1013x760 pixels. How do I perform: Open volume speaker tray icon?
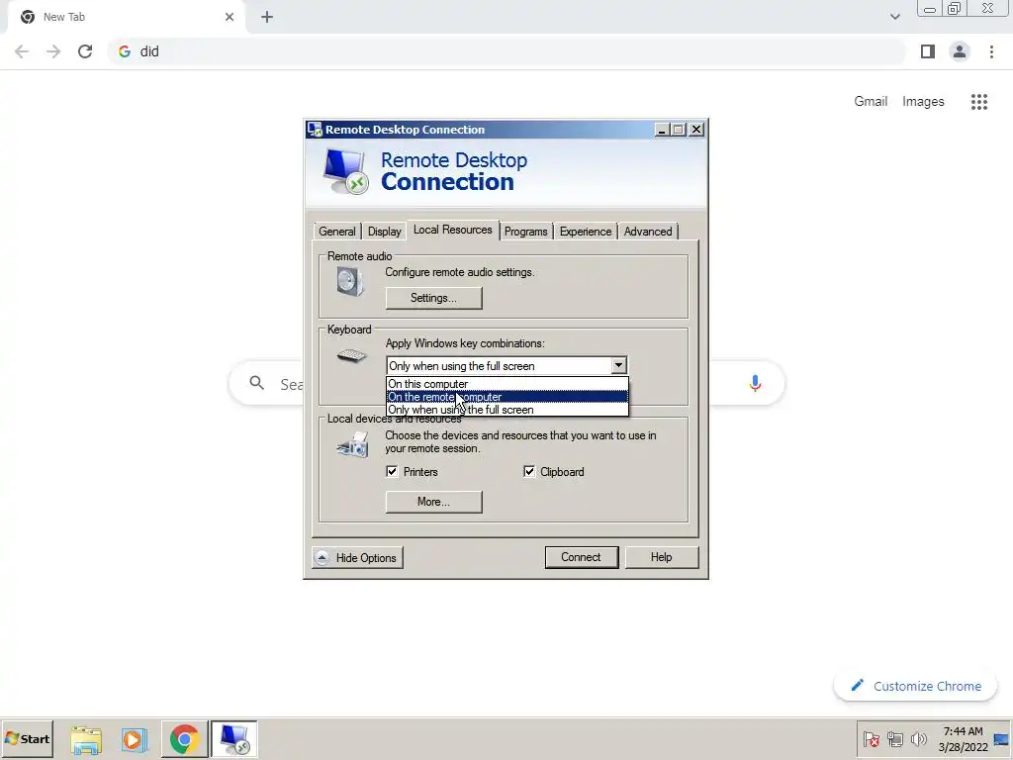918,738
